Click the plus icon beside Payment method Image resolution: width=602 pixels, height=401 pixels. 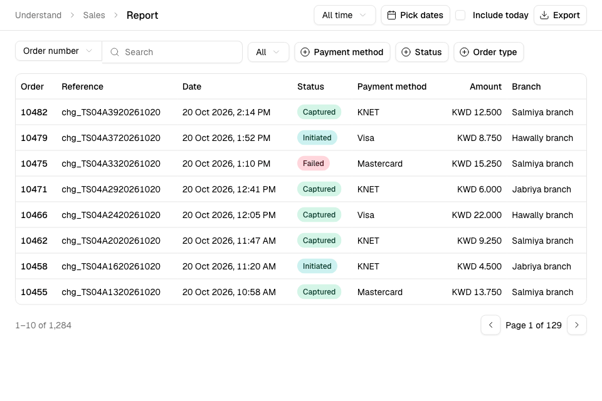pyautogui.click(x=305, y=52)
